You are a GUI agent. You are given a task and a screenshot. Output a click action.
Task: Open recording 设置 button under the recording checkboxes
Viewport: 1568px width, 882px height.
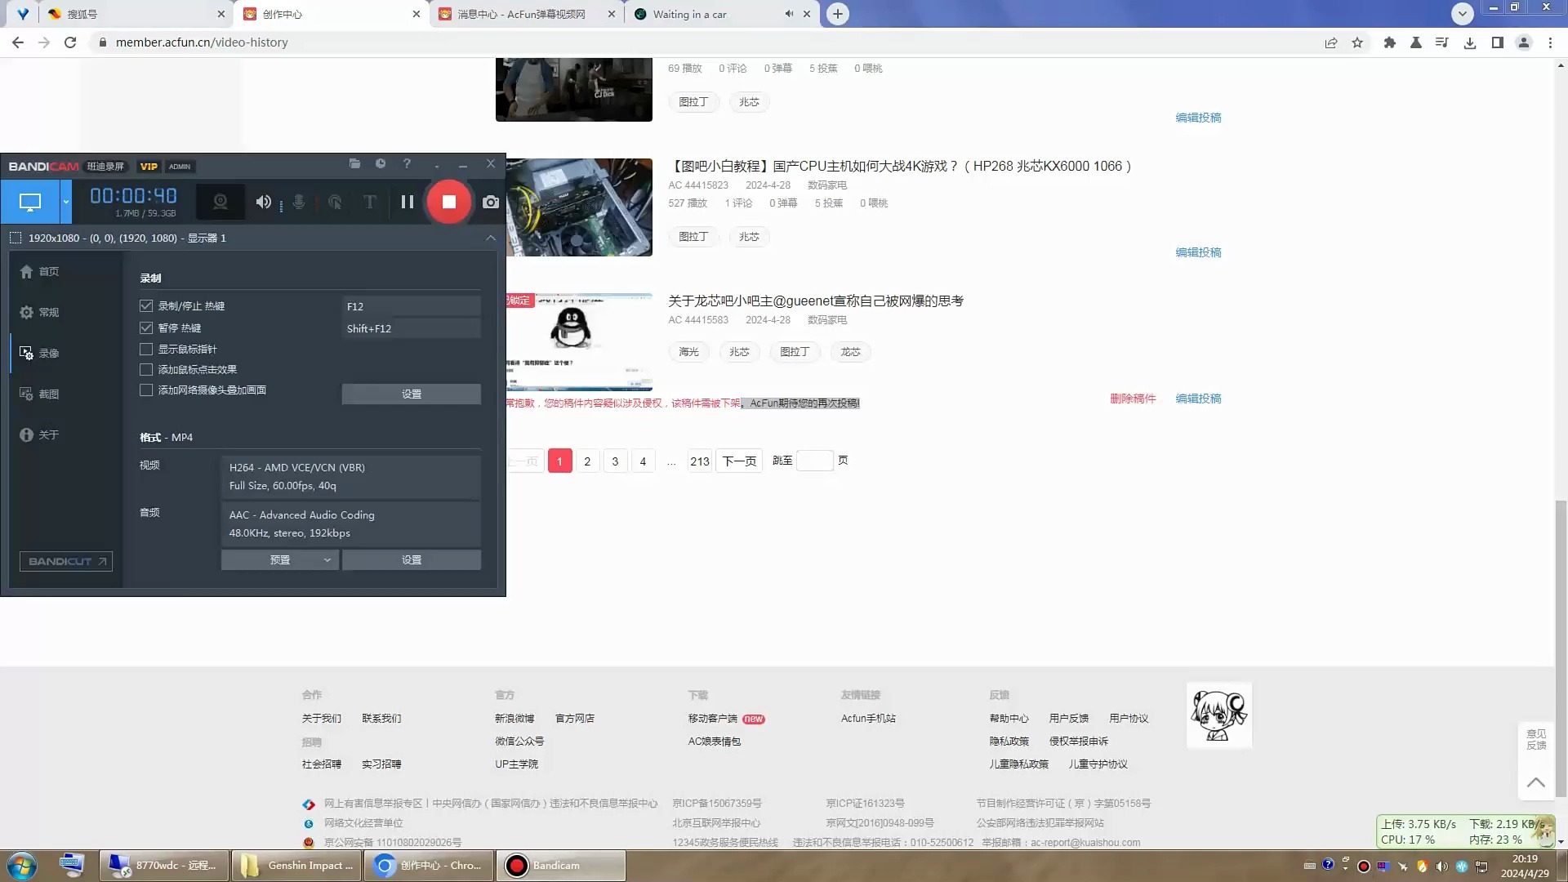[x=412, y=394]
